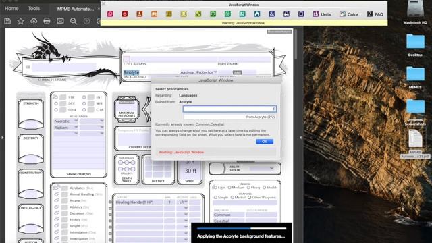
Task: Click the 30 ft speed field
Action: [190, 171]
